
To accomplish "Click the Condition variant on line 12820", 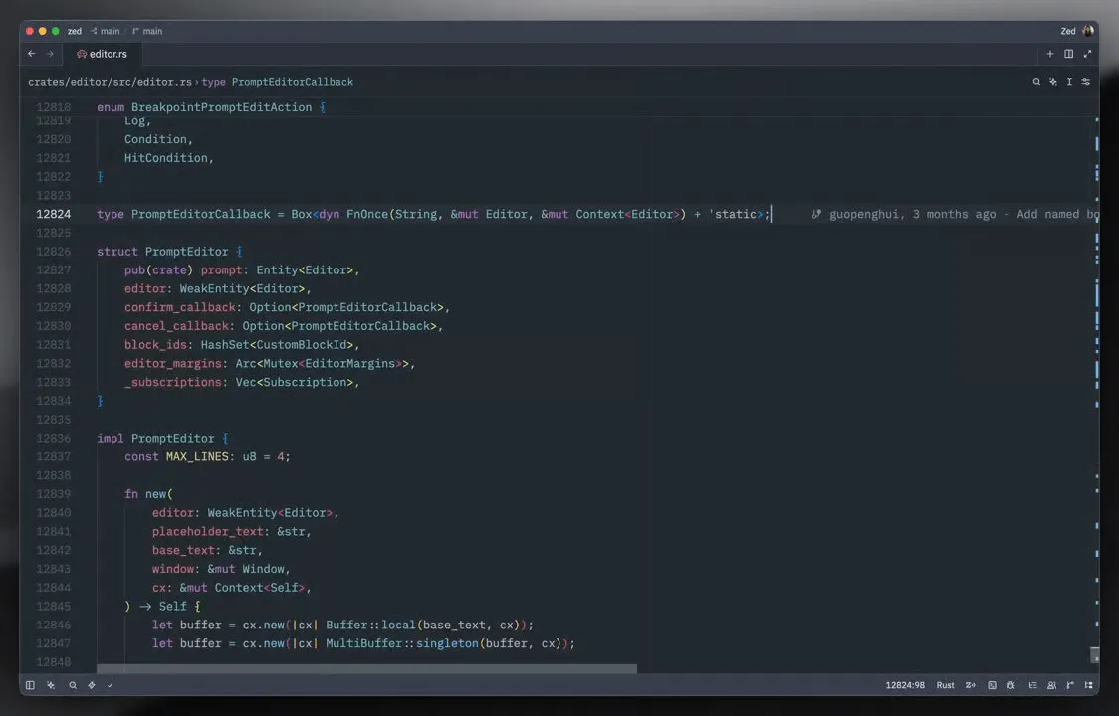I will [x=155, y=139].
